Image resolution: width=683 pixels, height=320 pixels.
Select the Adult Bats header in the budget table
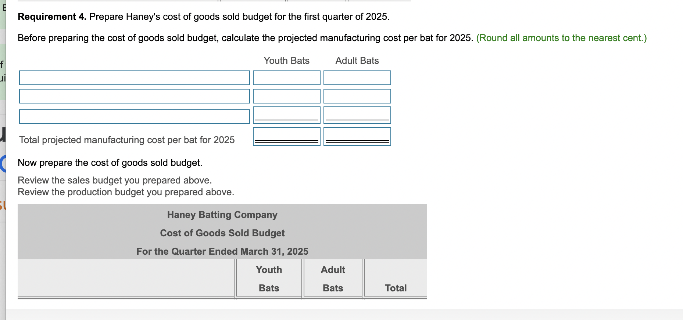pos(332,279)
